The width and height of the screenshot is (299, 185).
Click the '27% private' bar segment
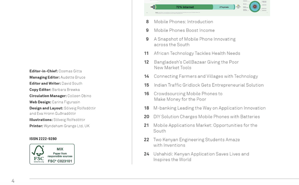click(224, 7)
